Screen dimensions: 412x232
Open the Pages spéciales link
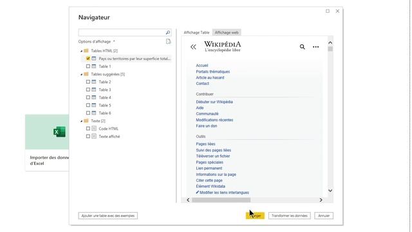(209, 162)
